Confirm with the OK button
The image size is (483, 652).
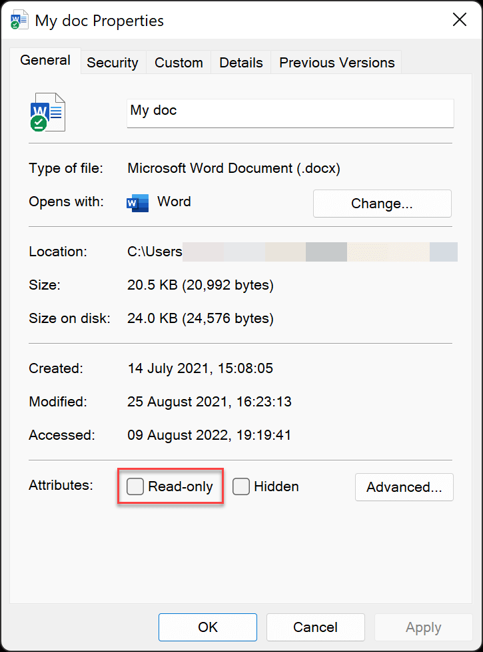pyautogui.click(x=207, y=627)
